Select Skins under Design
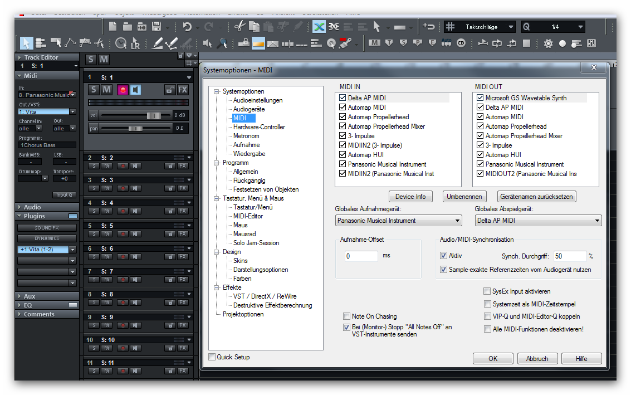Viewport: 631px width, 395px height. coord(240,261)
